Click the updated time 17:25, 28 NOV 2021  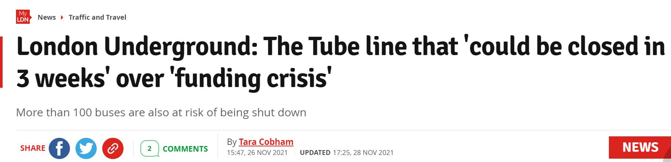[x=363, y=152]
